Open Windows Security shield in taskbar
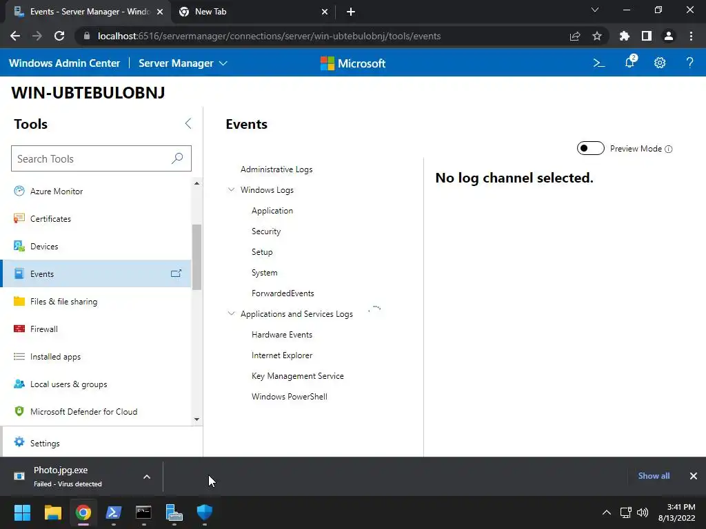The image size is (706, 529). pyautogui.click(x=204, y=512)
